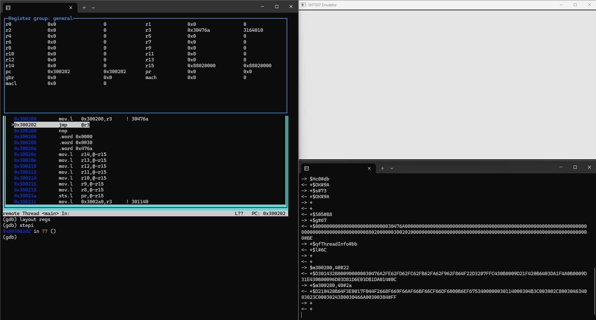The image size is (596, 320).
Task: Click the input cursor in the bottom terminal
Action: (302, 315)
